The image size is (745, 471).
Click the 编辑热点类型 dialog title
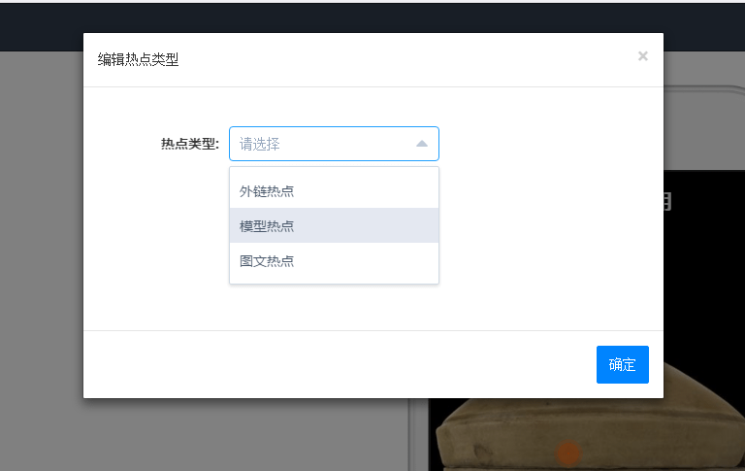(138, 59)
